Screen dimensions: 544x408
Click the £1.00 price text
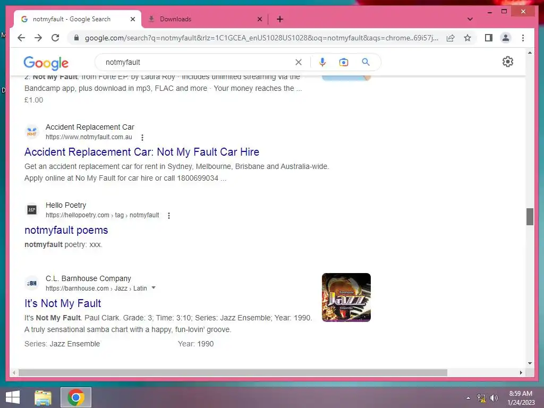pos(33,100)
